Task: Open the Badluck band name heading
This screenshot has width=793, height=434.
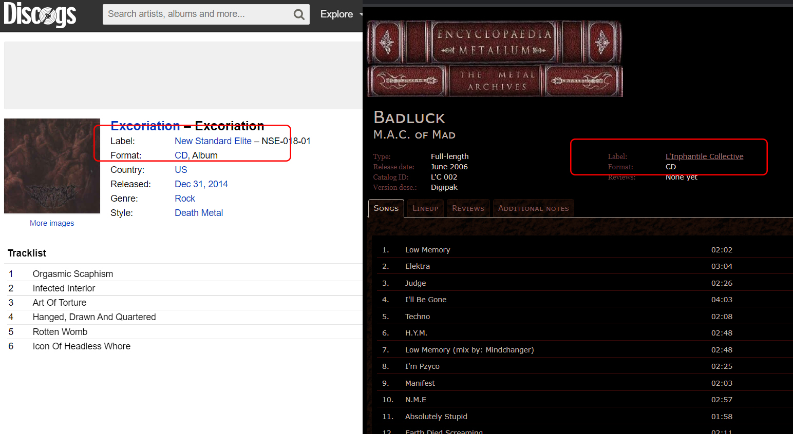Action: click(409, 118)
